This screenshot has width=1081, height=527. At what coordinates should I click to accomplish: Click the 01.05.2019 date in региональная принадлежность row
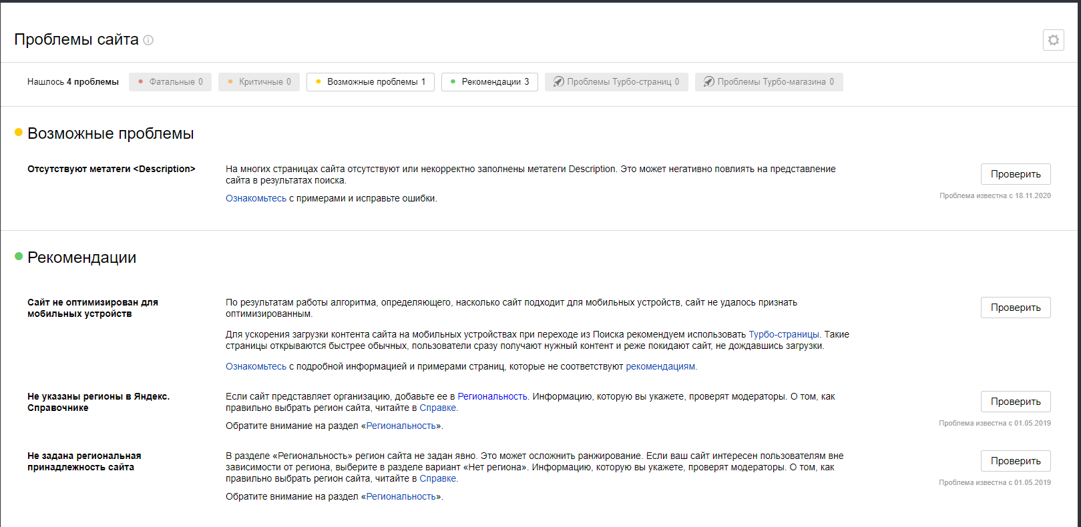click(1032, 482)
